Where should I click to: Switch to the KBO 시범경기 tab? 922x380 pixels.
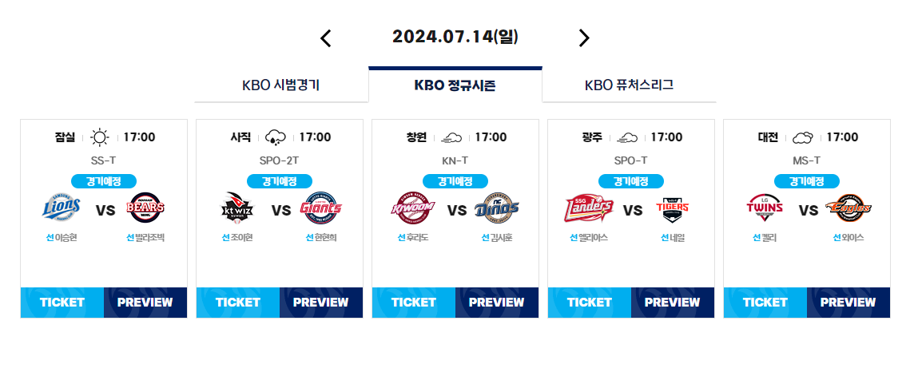(x=281, y=85)
